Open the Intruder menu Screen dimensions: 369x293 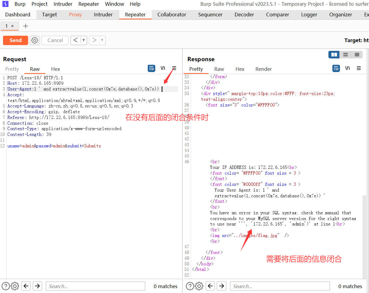(63, 4)
